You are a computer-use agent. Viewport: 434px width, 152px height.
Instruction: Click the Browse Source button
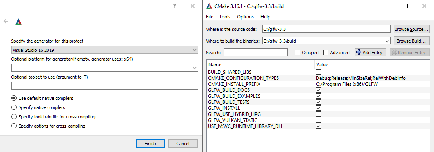(x=411, y=29)
